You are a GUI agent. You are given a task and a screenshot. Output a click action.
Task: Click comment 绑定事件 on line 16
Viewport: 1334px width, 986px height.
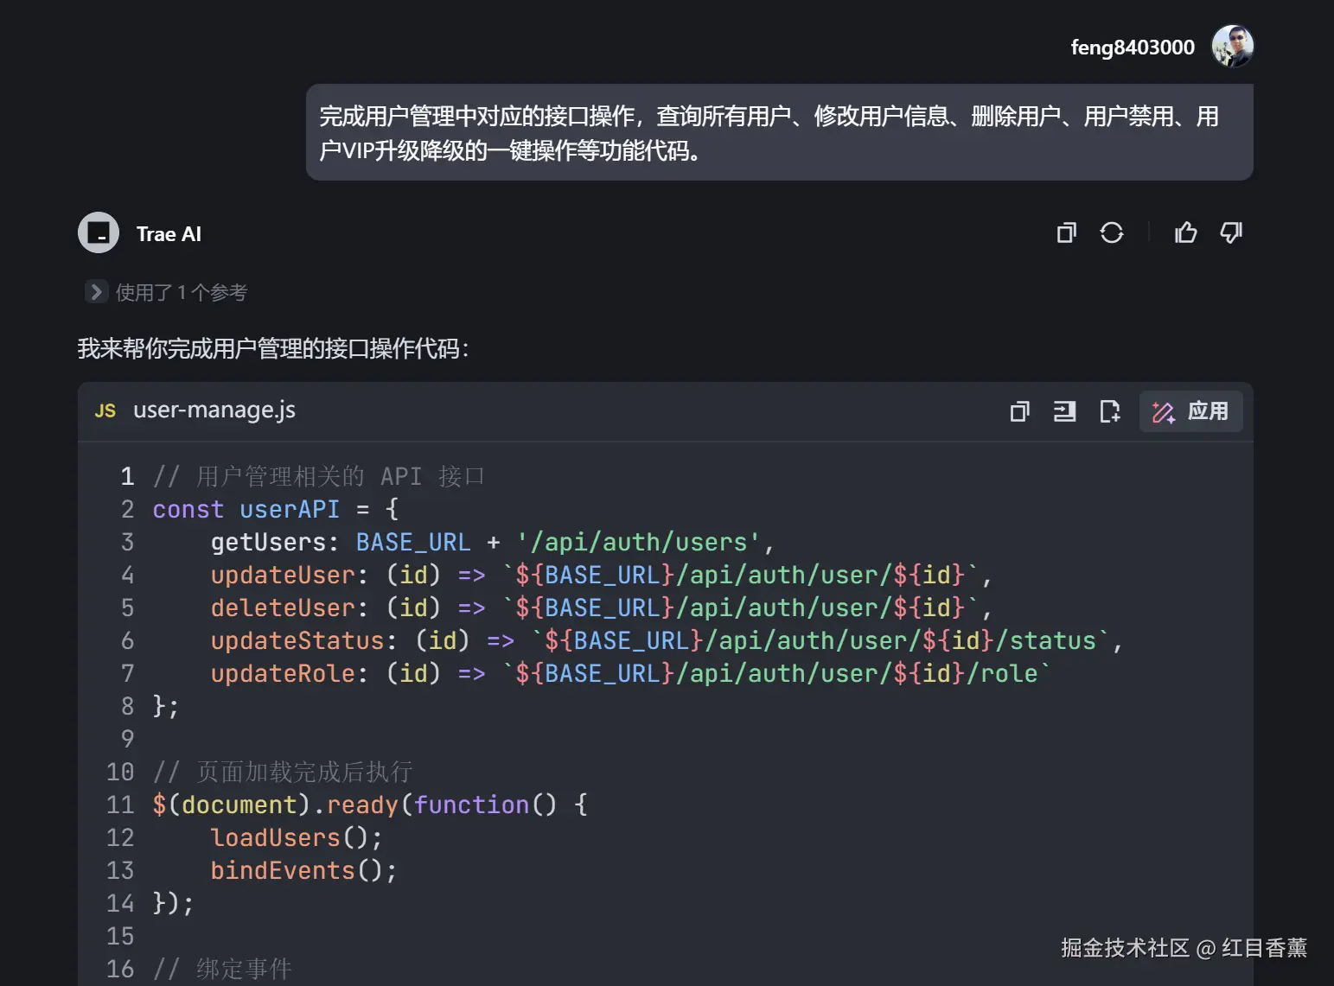pos(222,969)
